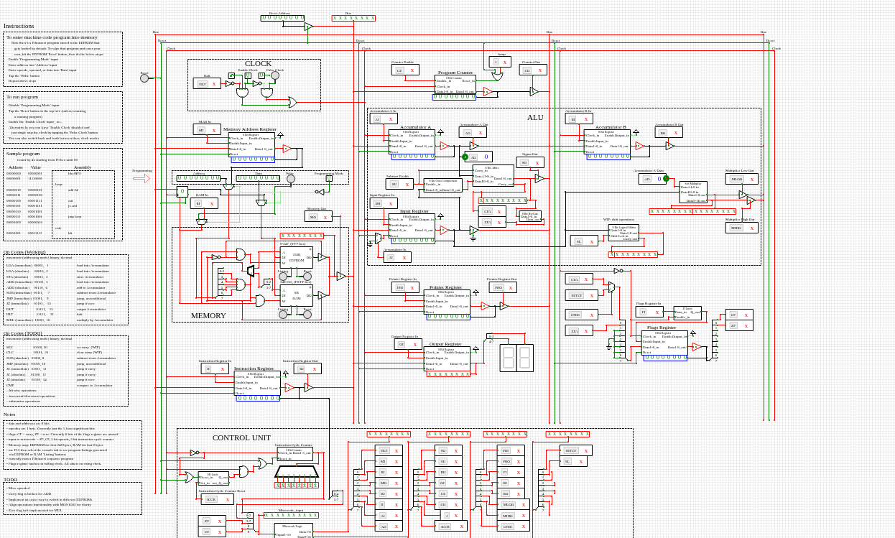Image resolution: width=895 pixels, height=538 pixels.
Task: Select the PRI tunnel labeled Pointer Register In
Action: pyautogui.click(x=406, y=287)
